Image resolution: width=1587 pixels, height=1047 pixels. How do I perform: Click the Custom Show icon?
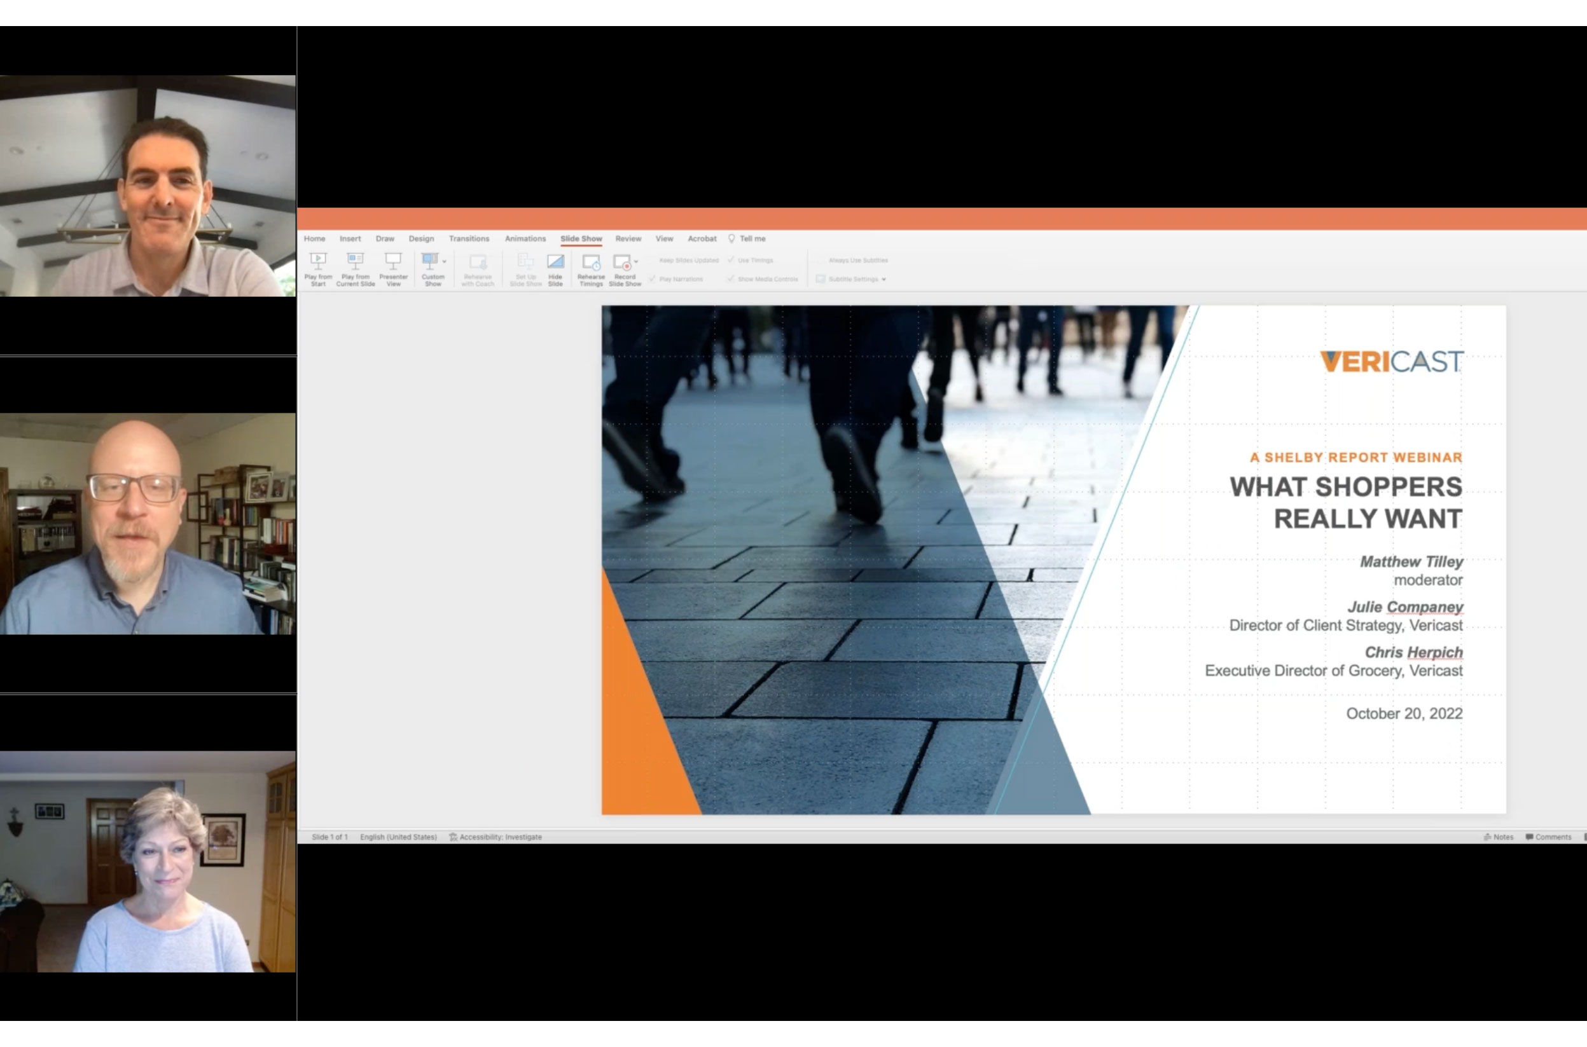[430, 261]
